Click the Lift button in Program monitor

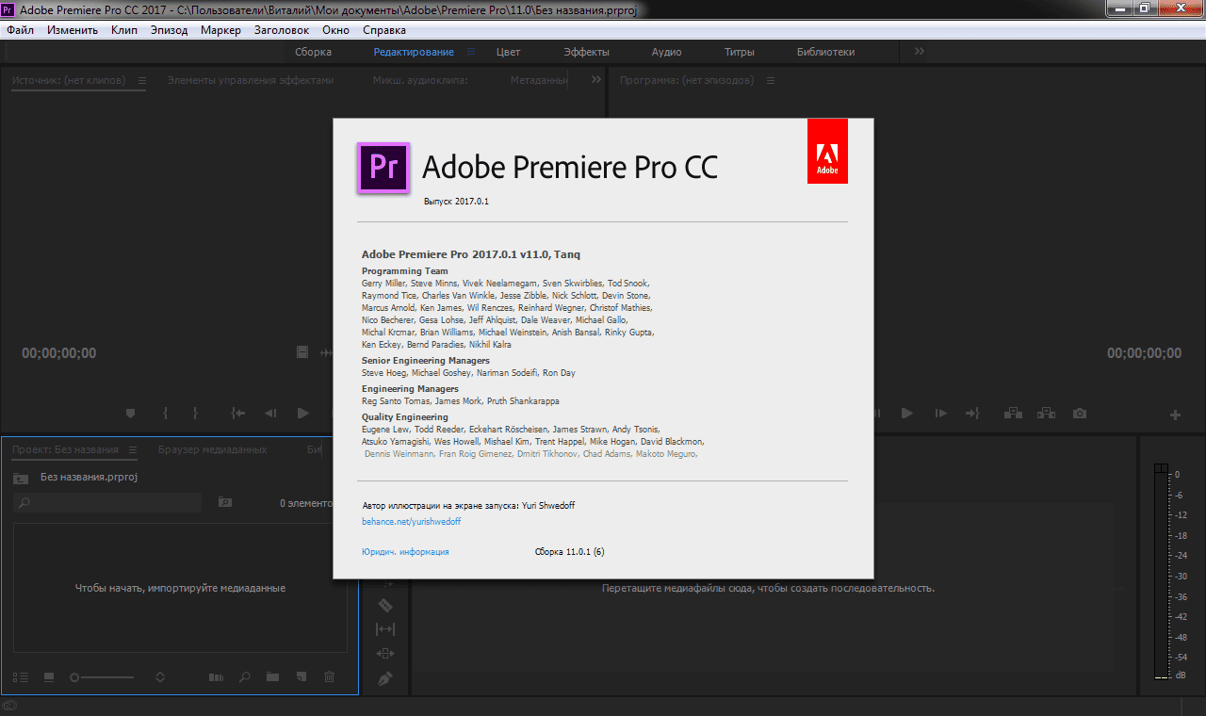click(1014, 413)
